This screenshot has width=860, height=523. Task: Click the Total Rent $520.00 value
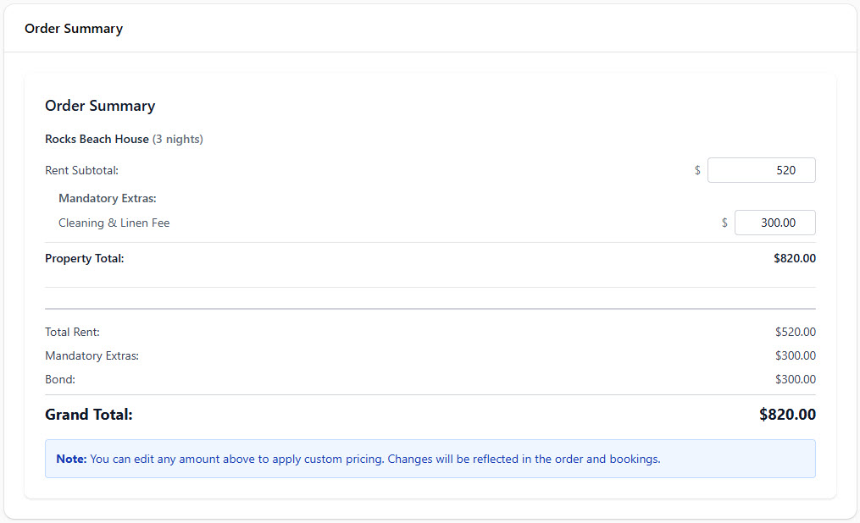[795, 332]
